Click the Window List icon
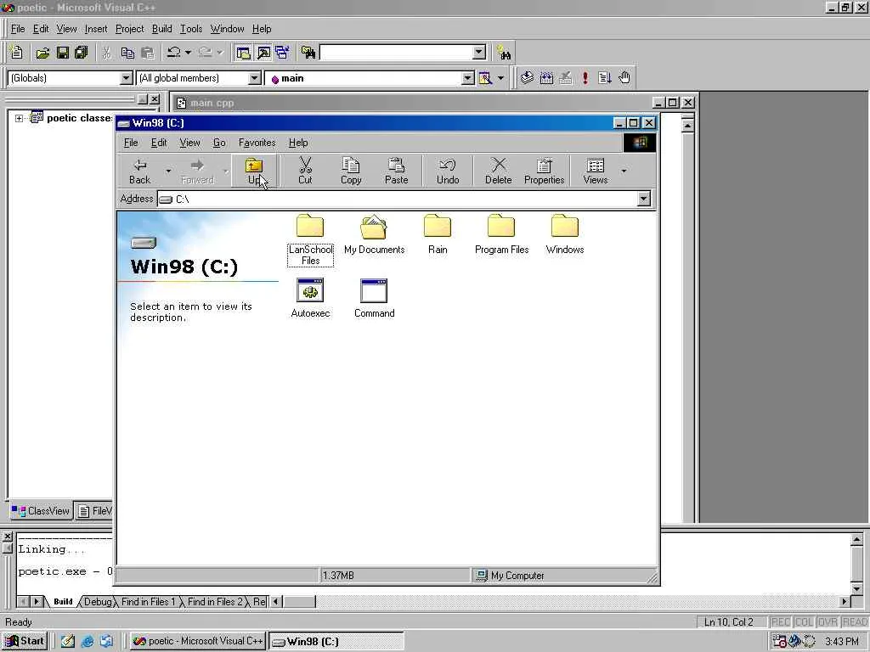The image size is (870, 652). pyautogui.click(x=282, y=53)
